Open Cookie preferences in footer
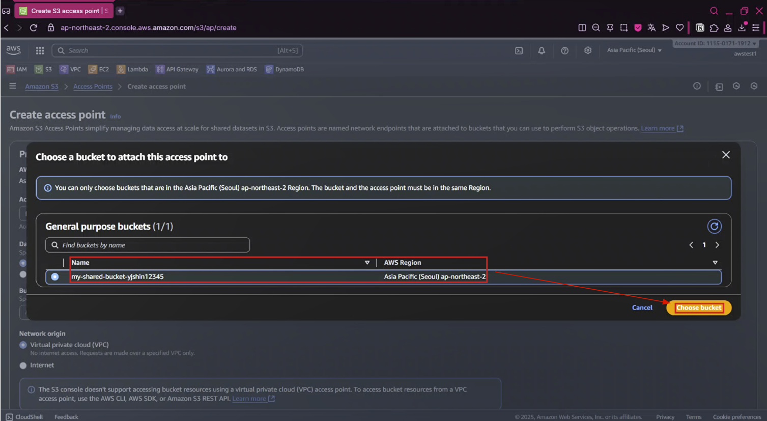The width and height of the screenshot is (767, 421). coord(737,417)
